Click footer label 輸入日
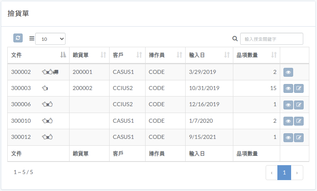317x191 pixels. tap(197, 153)
